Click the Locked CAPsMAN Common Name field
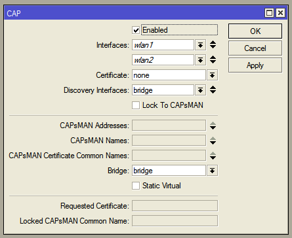 tap(175, 221)
